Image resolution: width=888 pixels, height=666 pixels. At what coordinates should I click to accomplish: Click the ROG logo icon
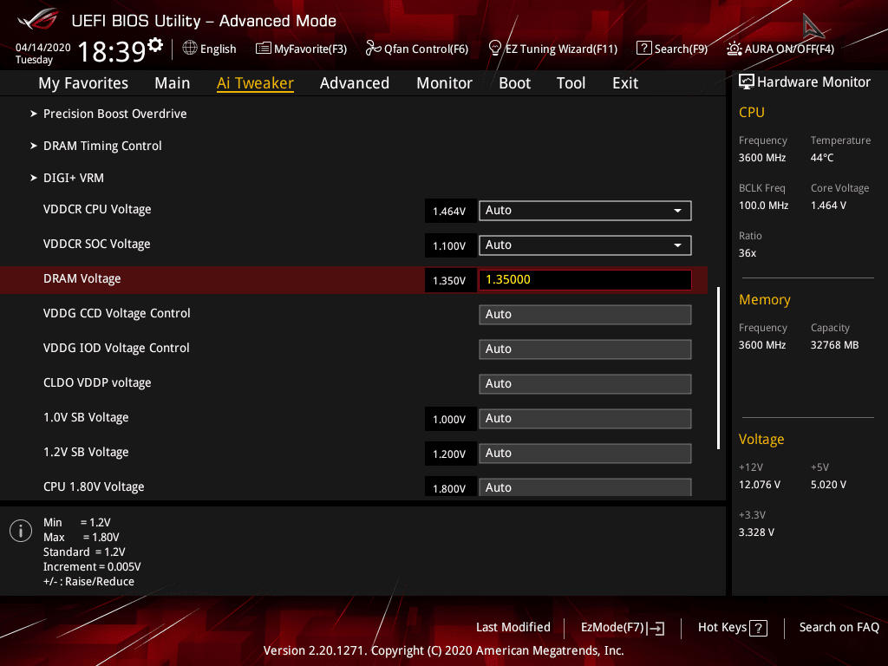click(x=37, y=19)
